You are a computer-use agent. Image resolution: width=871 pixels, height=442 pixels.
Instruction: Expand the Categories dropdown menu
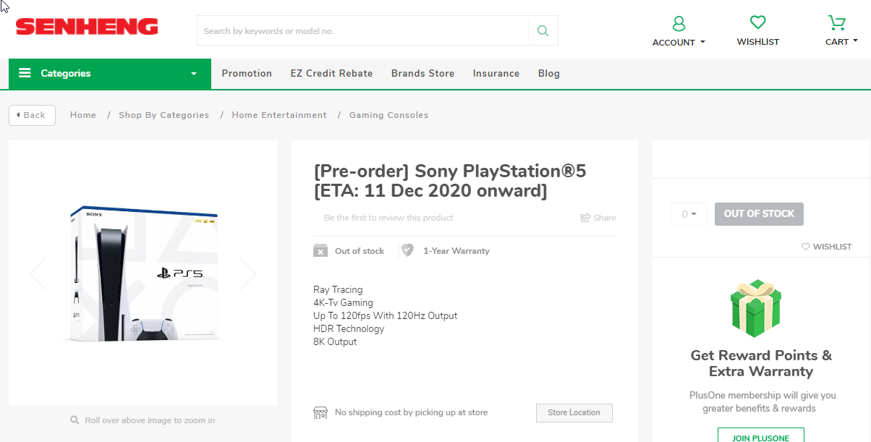click(110, 74)
